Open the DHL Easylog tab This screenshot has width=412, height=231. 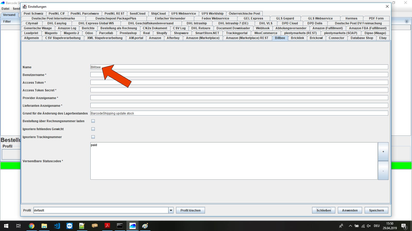57,23
